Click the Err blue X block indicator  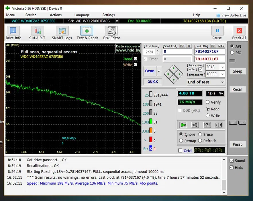(x=151, y=148)
